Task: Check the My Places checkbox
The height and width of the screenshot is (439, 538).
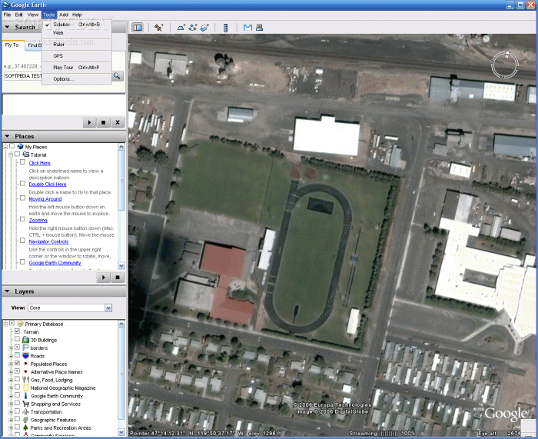Action: [x=12, y=146]
